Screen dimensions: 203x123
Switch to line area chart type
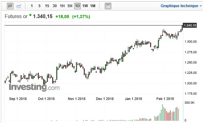19,6
